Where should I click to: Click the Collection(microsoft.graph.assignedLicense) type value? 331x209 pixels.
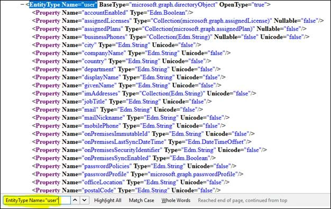pos(212,21)
